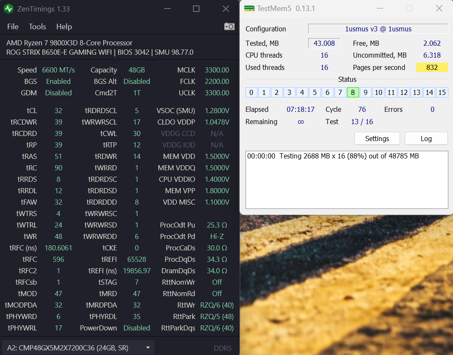Click the Test progress 13 / 16
The height and width of the screenshot is (355, 453).
tap(362, 122)
